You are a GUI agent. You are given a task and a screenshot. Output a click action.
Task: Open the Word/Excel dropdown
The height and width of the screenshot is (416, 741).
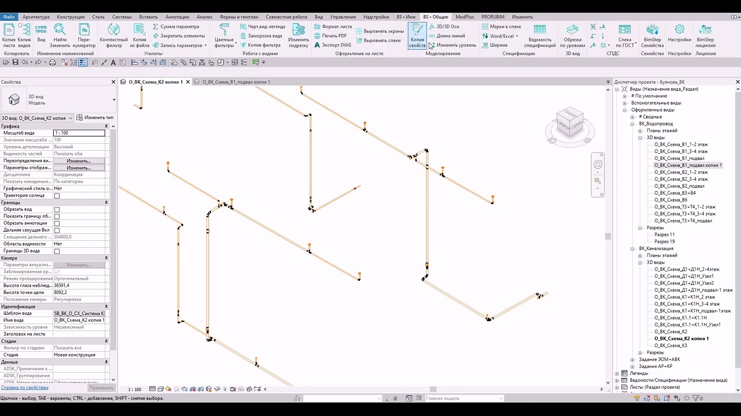click(501, 36)
